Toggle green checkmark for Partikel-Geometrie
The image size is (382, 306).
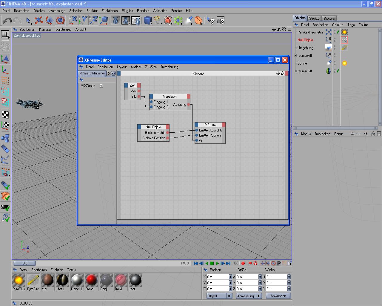tap(338, 32)
